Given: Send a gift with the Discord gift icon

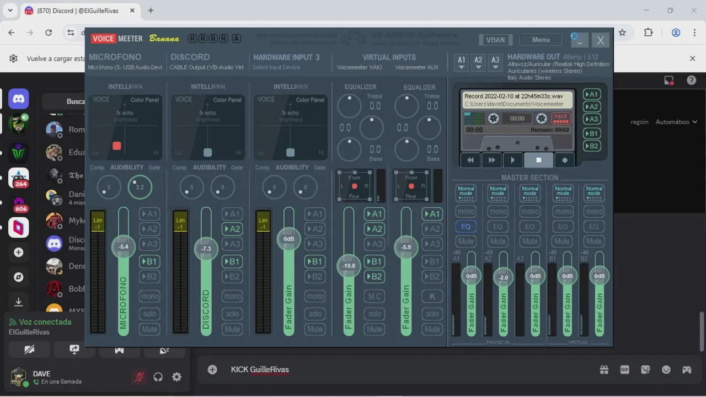Looking at the screenshot, I should (x=604, y=370).
